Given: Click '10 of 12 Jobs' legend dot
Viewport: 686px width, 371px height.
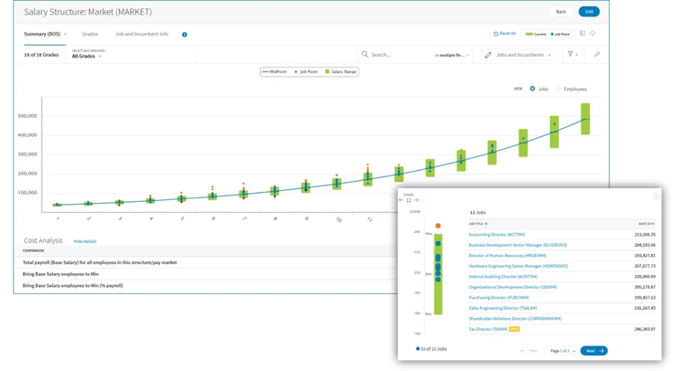Looking at the screenshot, I should pos(417,349).
